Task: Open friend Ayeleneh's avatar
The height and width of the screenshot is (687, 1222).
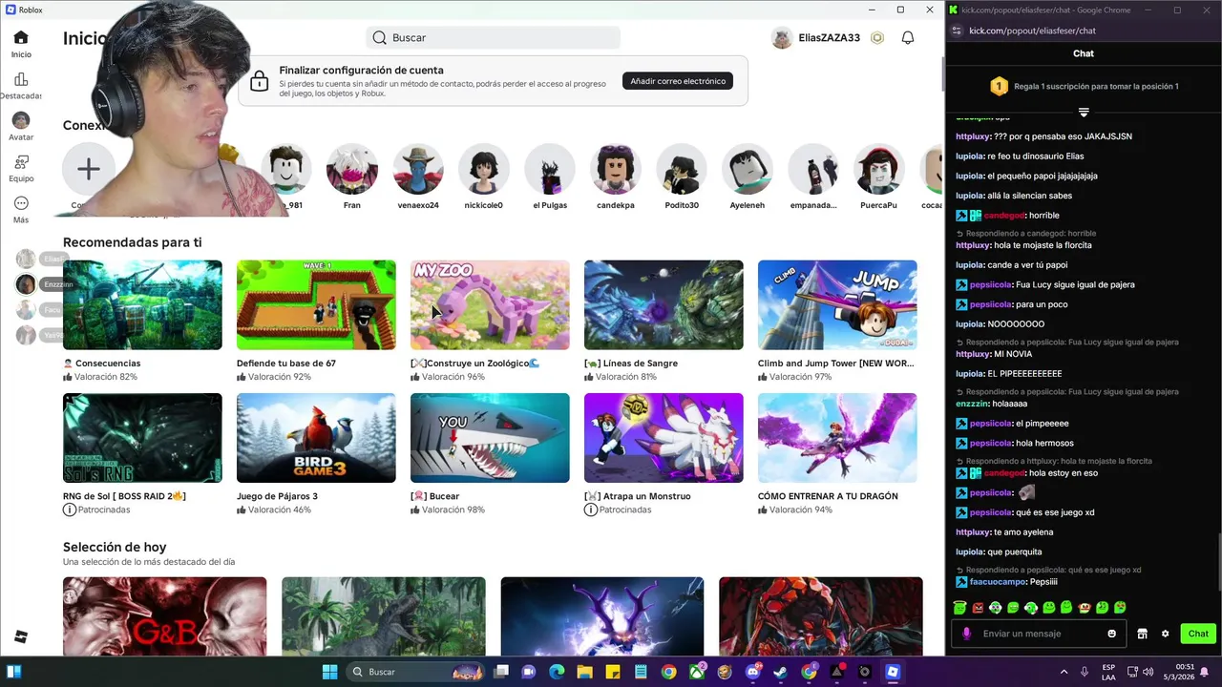Action: 748,170
